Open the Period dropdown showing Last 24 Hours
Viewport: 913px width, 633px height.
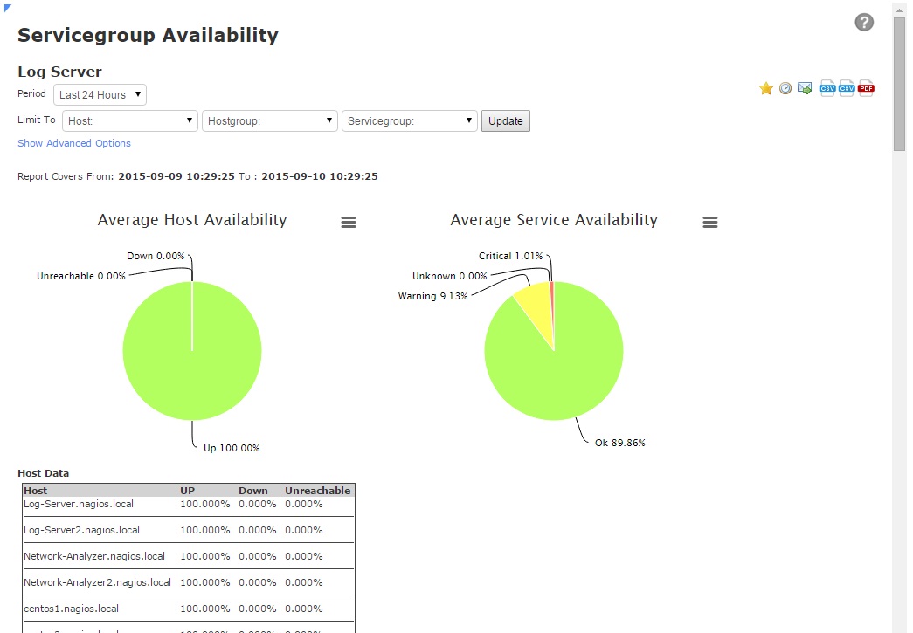click(x=100, y=94)
